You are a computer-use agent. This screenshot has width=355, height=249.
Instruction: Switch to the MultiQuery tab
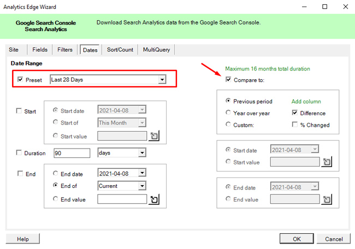(x=156, y=50)
